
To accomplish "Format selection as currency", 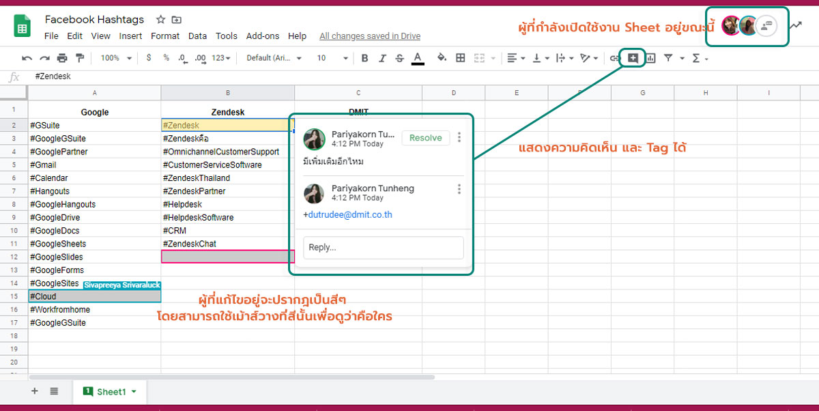I will (149, 58).
